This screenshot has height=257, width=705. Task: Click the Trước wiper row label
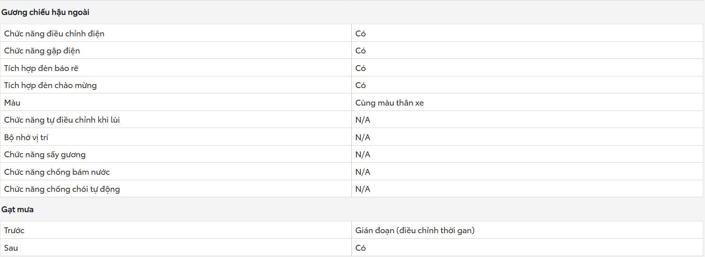(x=14, y=230)
